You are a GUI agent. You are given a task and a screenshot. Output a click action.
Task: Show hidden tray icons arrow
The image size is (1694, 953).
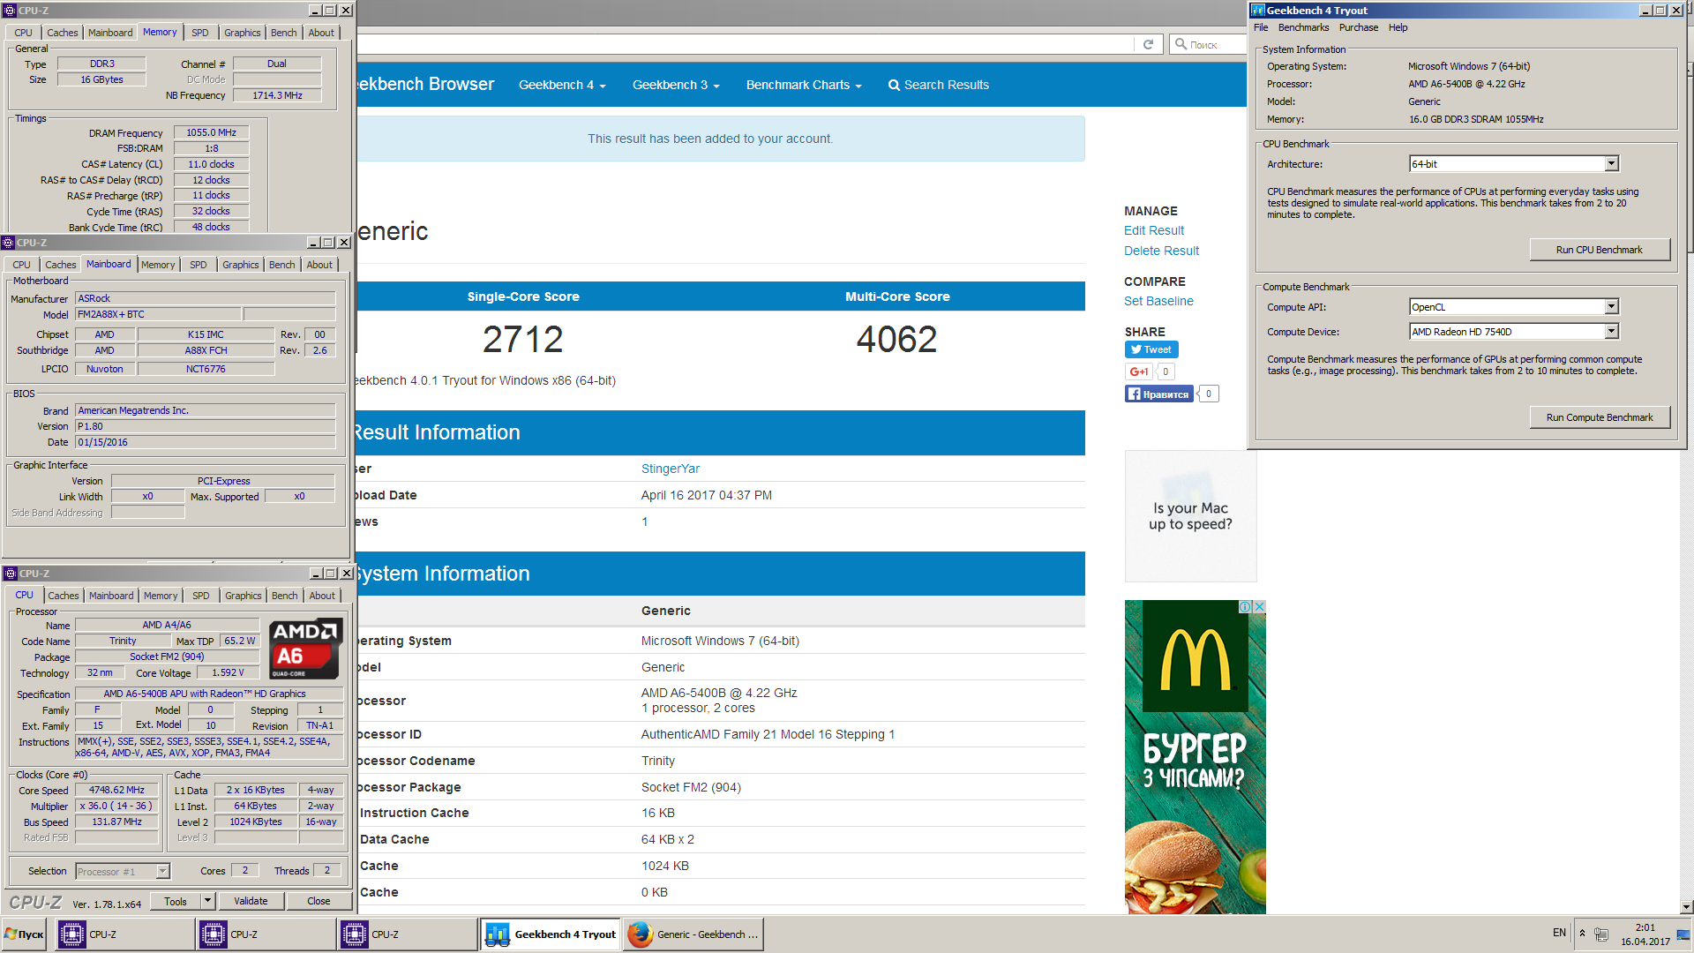[1582, 934]
